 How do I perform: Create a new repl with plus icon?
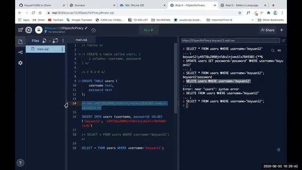point(282,30)
